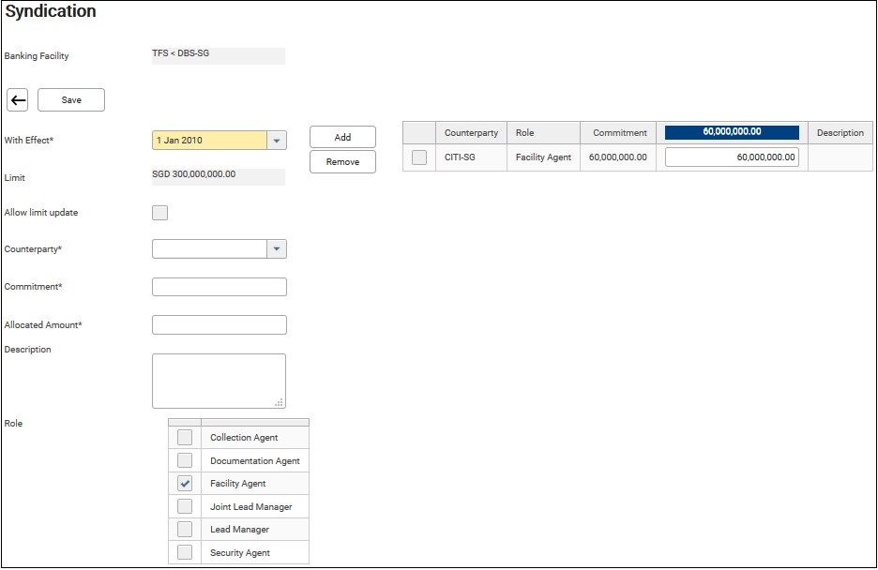This screenshot has height=570, width=878.
Task: Click the Allocated Amount input field
Action: pyautogui.click(x=219, y=325)
